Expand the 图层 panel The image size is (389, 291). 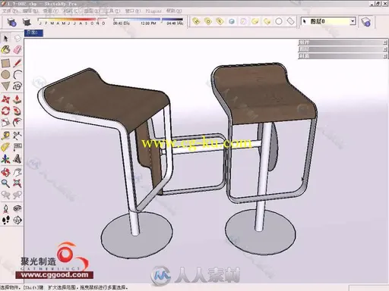[343, 49]
